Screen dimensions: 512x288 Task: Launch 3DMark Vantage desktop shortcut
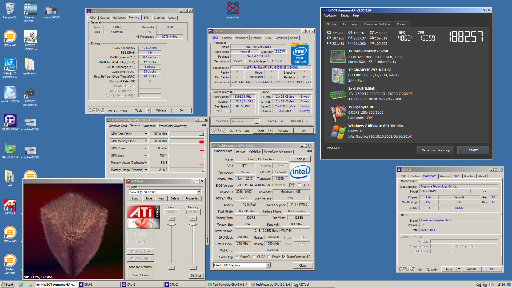10,264
